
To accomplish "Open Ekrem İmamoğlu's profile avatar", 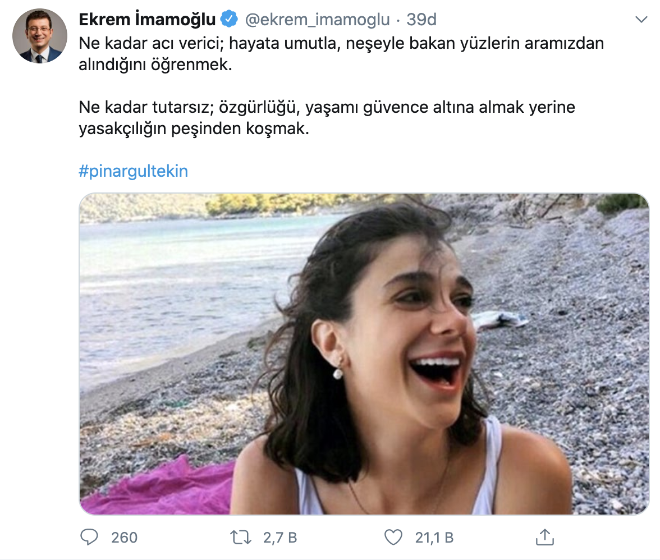I will 39,36.
